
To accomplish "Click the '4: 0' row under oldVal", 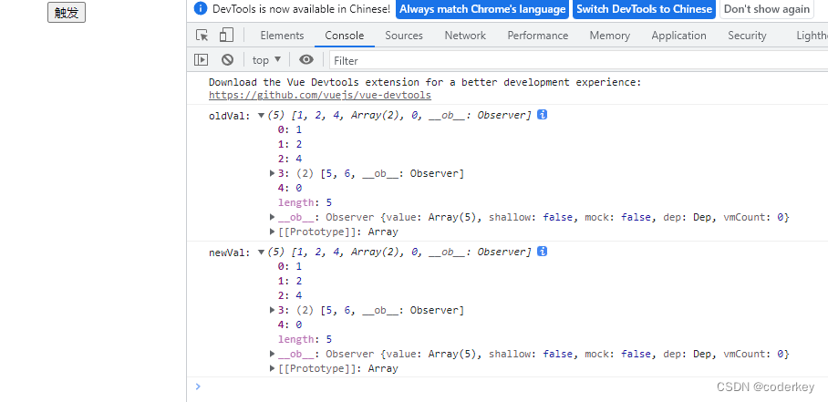I will tap(290, 188).
